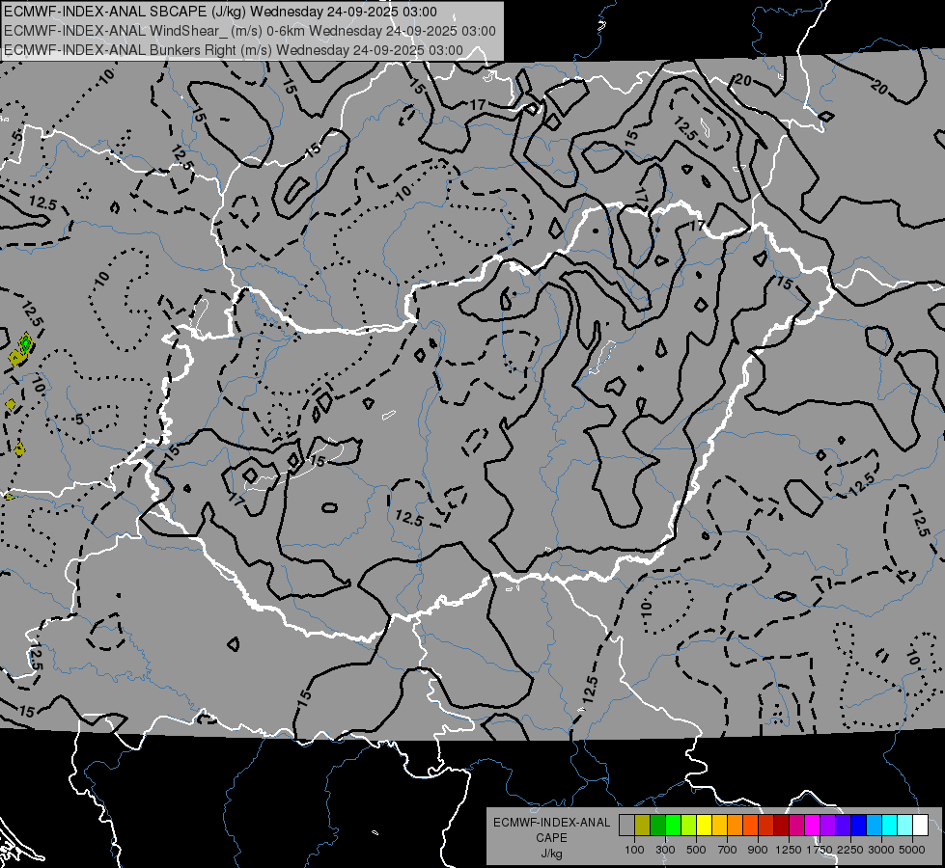The height and width of the screenshot is (868, 945).
Task: Click the bright magenta legend swatch
Action: click(x=813, y=825)
